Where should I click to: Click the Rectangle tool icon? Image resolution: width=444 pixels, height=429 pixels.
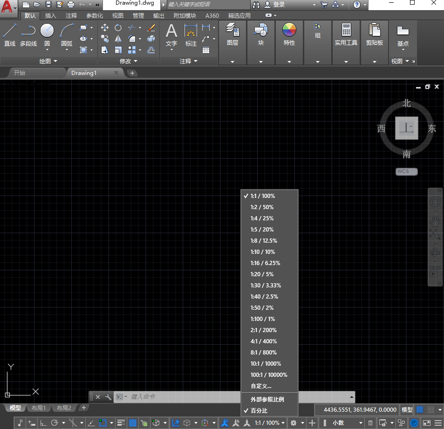click(83, 27)
